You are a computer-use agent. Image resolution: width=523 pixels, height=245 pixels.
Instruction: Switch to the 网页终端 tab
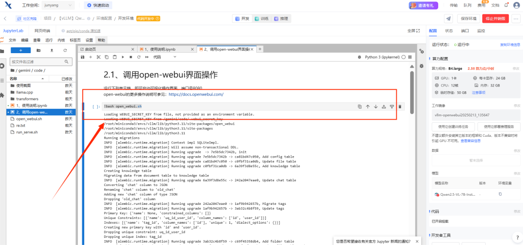[x=42, y=30]
